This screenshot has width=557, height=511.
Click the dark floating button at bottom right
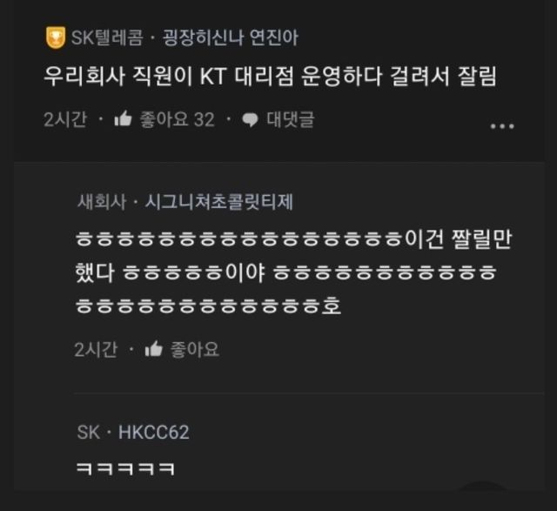[x=483, y=486]
